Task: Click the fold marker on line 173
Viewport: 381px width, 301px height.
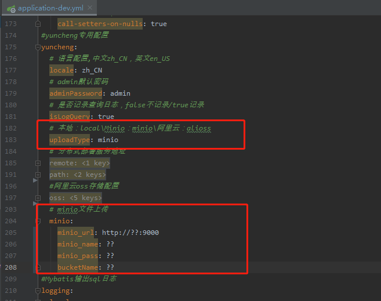Action: (x=38, y=24)
